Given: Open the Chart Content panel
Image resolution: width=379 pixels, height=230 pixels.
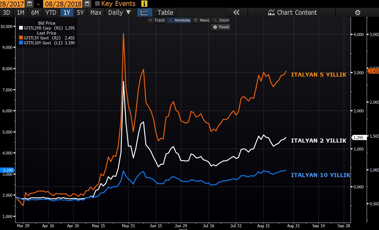Looking at the screenshot, I should click(292, 13).
